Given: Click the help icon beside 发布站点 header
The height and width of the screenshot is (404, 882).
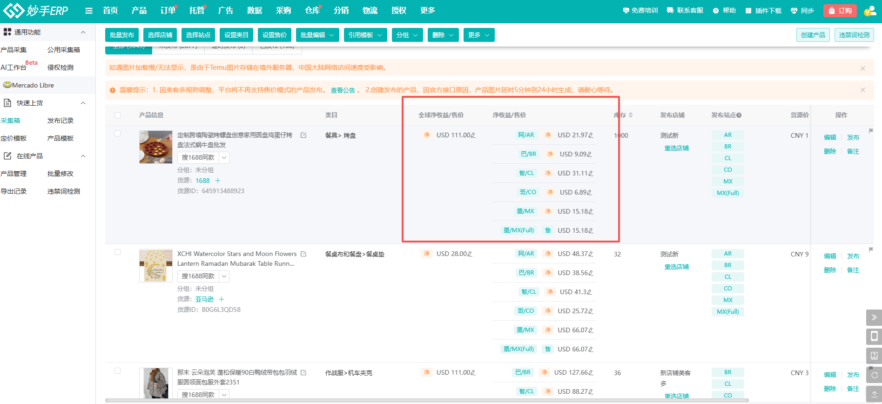Looking at the screenshot, I should [739, 115].
